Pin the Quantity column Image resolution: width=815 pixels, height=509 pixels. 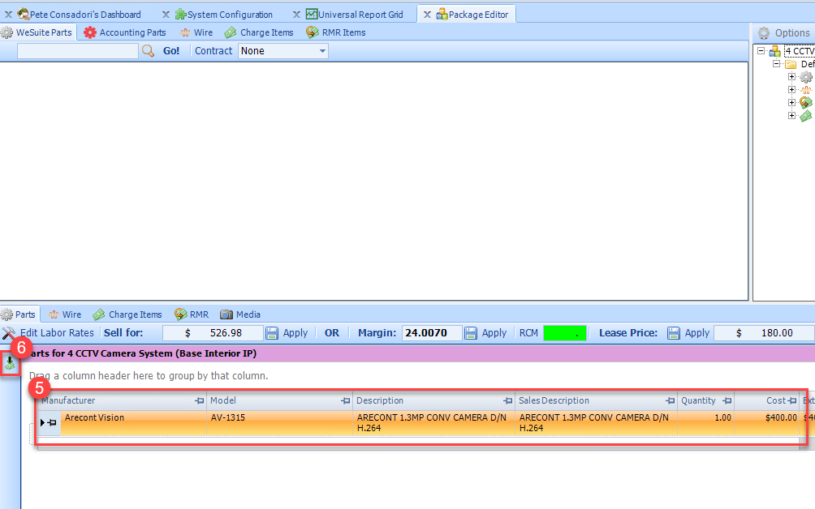coord(727,401)
